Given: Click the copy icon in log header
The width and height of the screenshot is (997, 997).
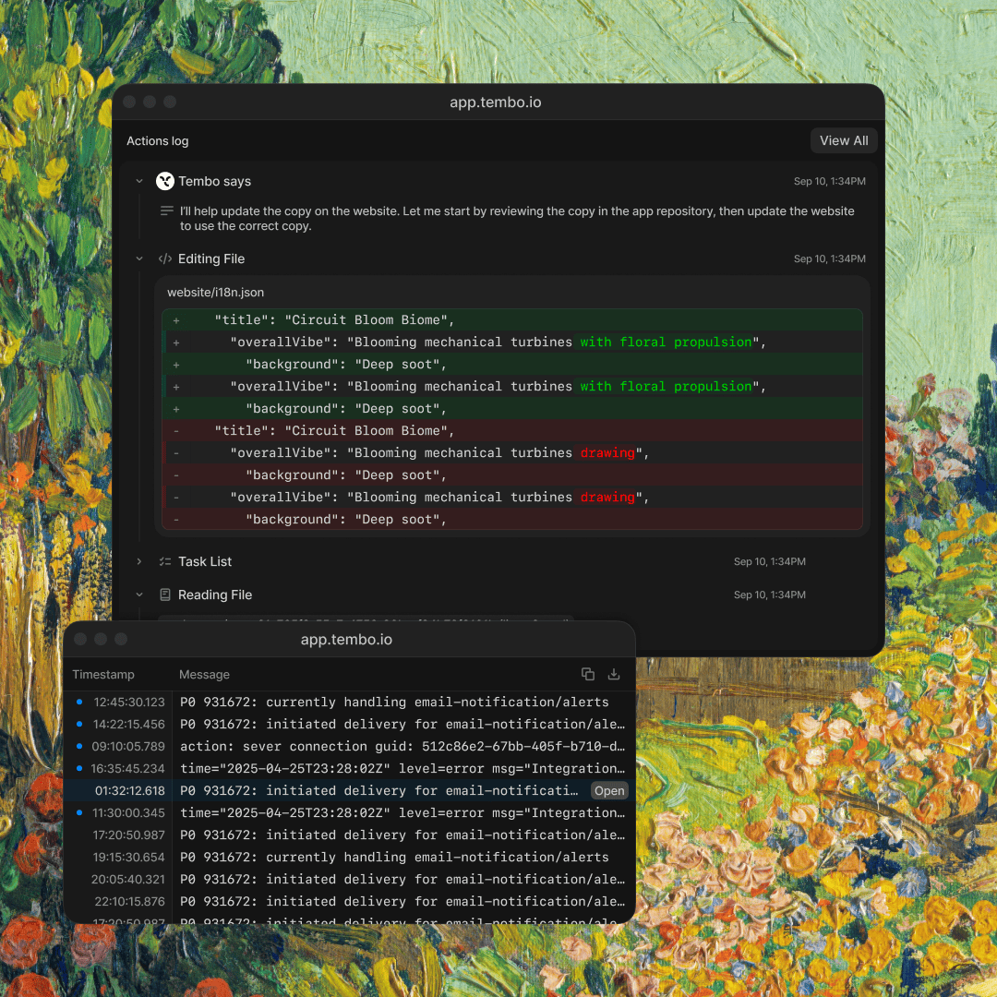Looking at the screenshot, I should point(588,675).
